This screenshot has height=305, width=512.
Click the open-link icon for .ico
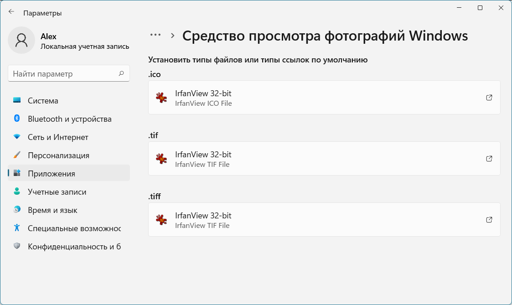tap(489, 97)
